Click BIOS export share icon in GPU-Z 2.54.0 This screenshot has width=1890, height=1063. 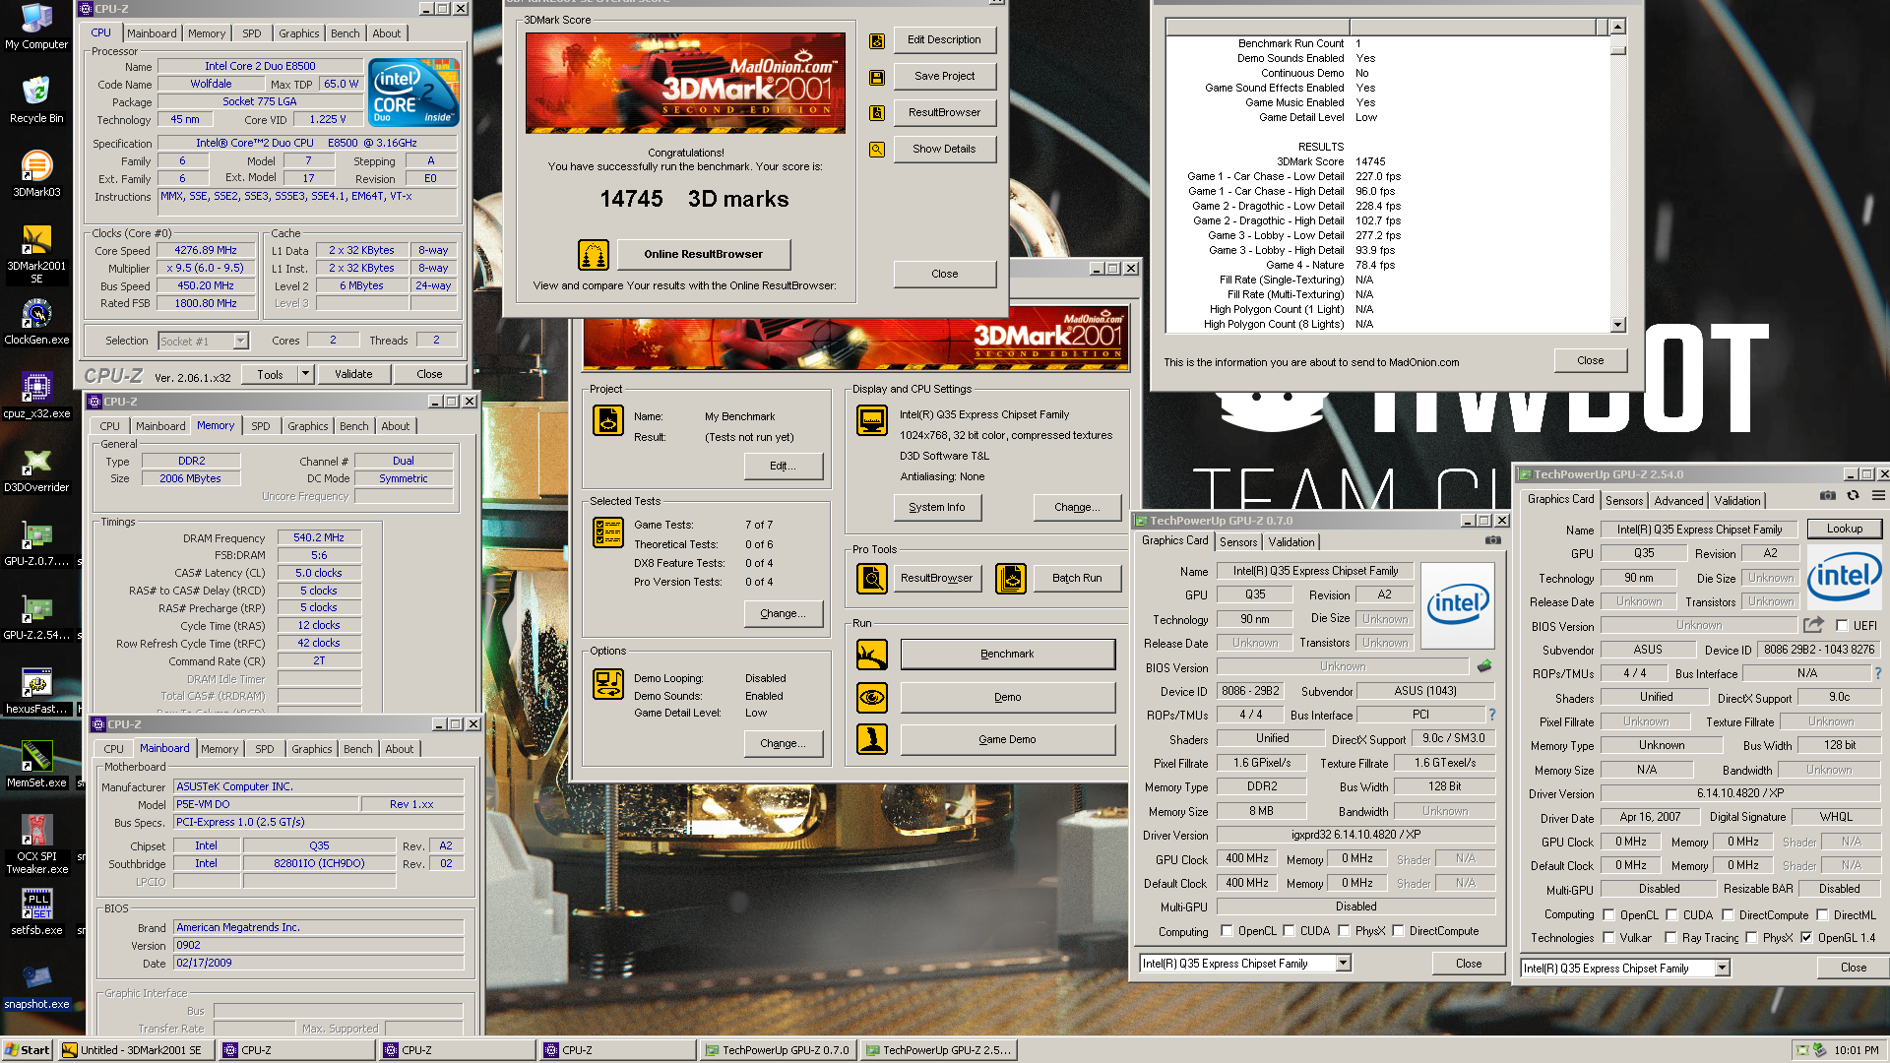[1813, 625]
